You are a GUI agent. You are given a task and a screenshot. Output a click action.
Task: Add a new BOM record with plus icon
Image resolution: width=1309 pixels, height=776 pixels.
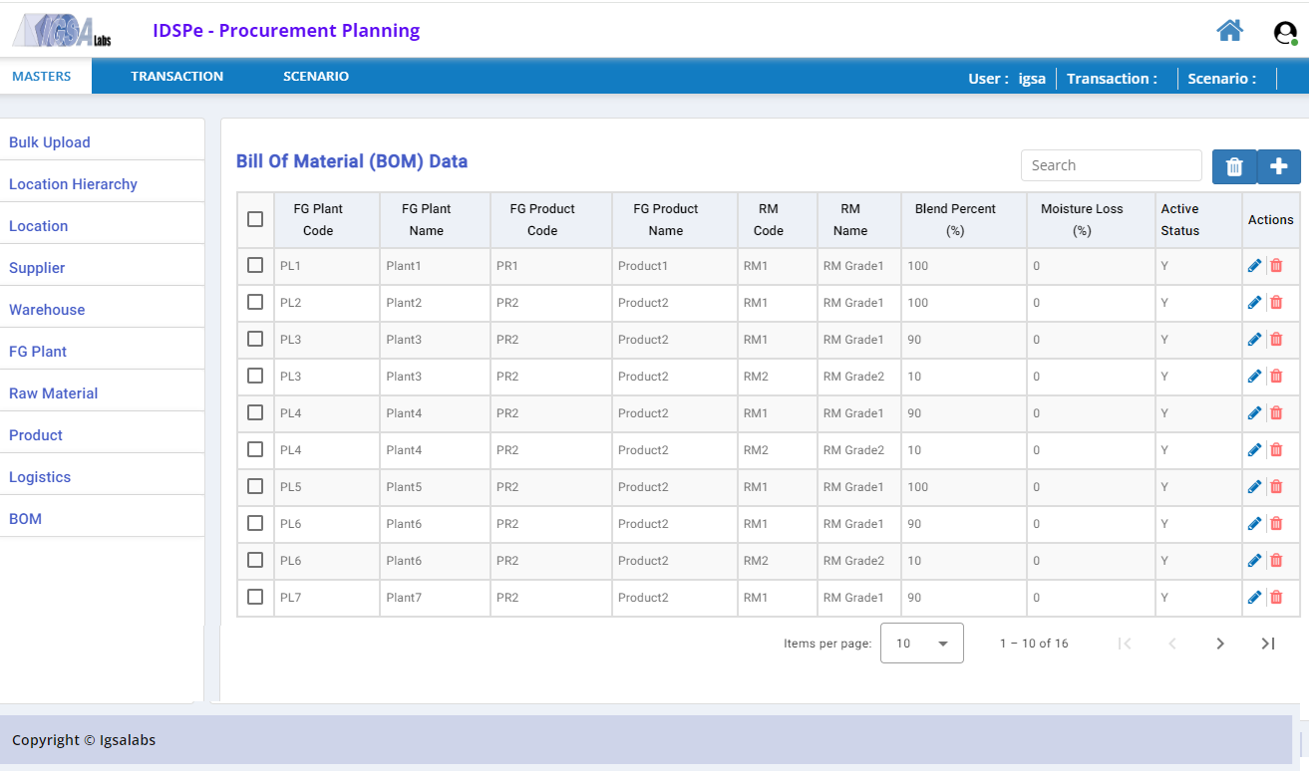1279,166
